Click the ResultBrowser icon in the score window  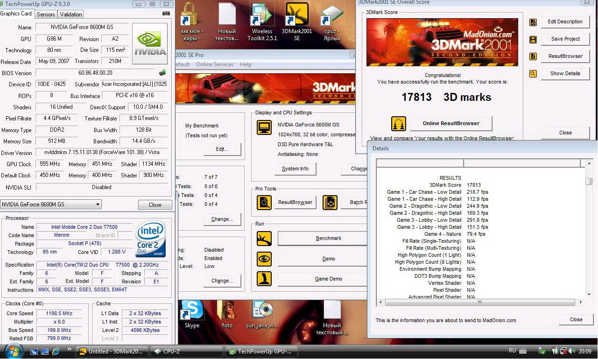click(533, 56)
